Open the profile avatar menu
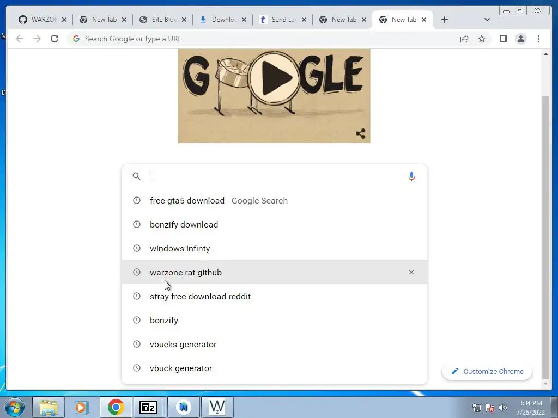 (x=520, y=39)
